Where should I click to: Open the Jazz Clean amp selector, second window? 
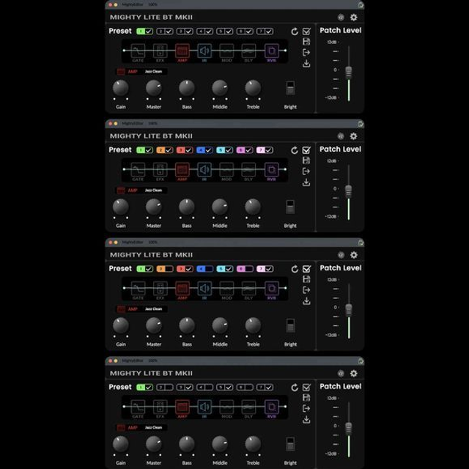[153, 191]
